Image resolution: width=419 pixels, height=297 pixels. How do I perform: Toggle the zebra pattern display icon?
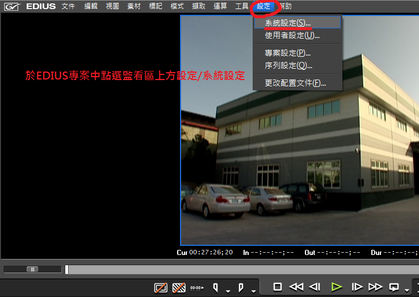pos(179,288)
